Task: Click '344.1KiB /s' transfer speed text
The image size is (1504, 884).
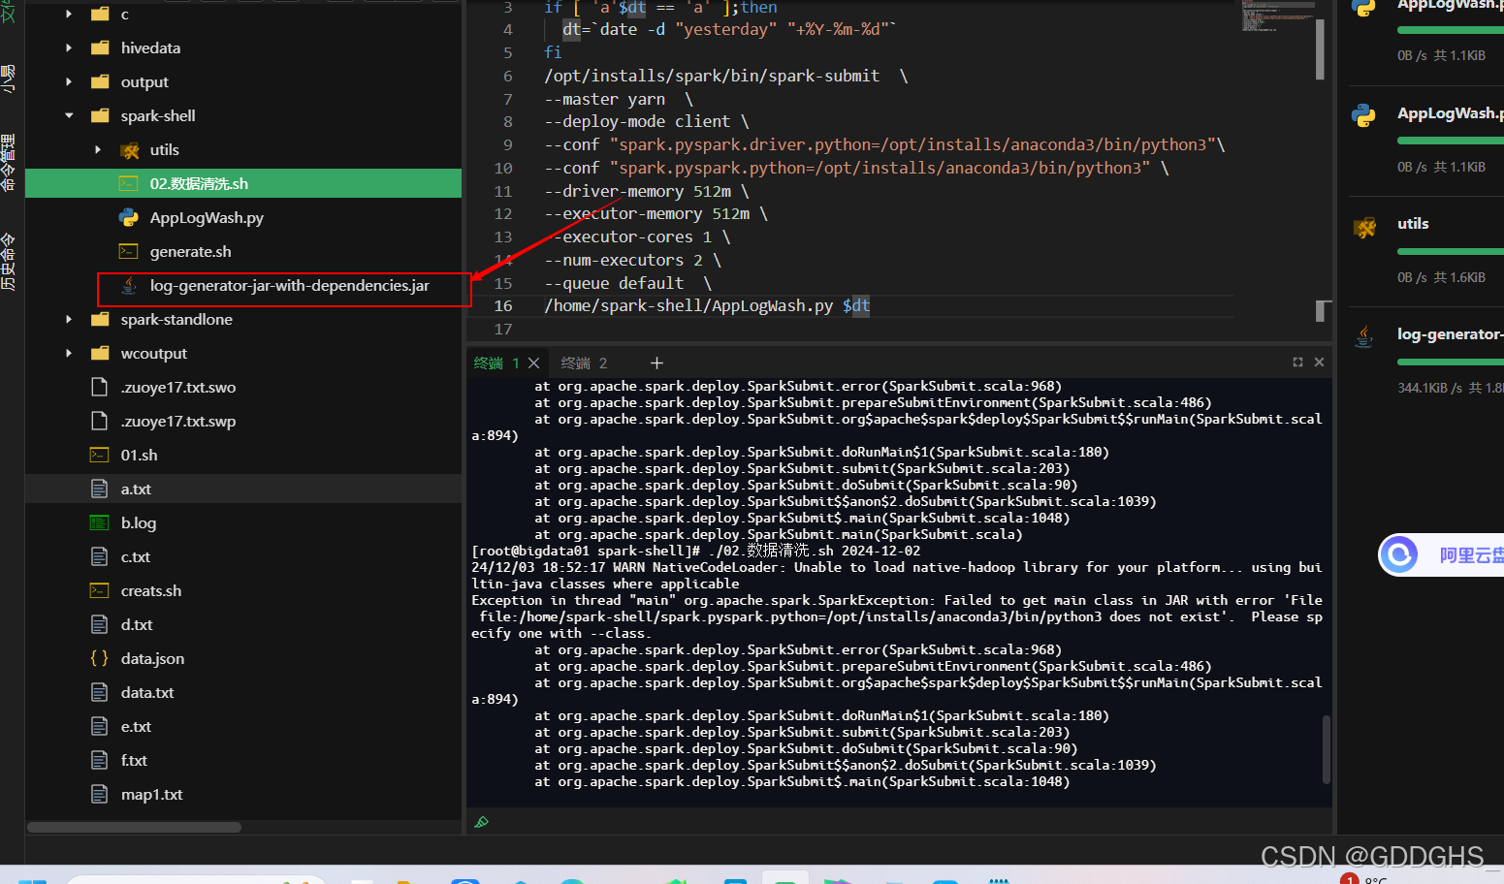Action: (1430, 388)
